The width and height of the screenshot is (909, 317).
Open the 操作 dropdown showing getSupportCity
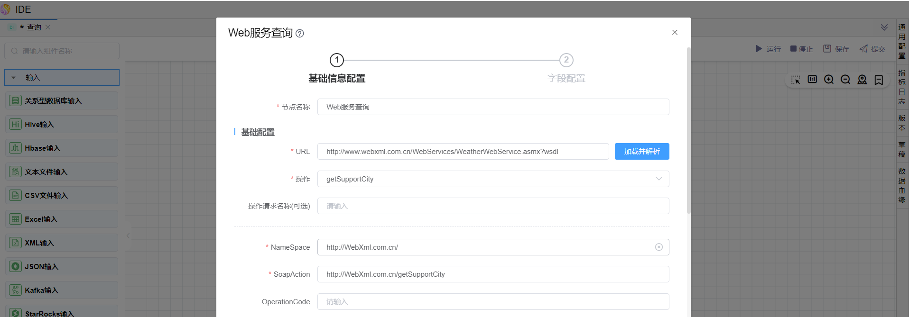point(493,179)
